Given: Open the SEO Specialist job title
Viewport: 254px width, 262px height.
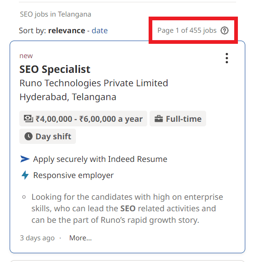Looking at the screenshot, I should [55, 69].
